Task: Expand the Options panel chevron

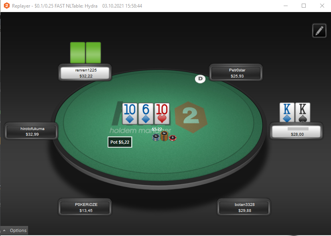Action: tap(4, 230)
